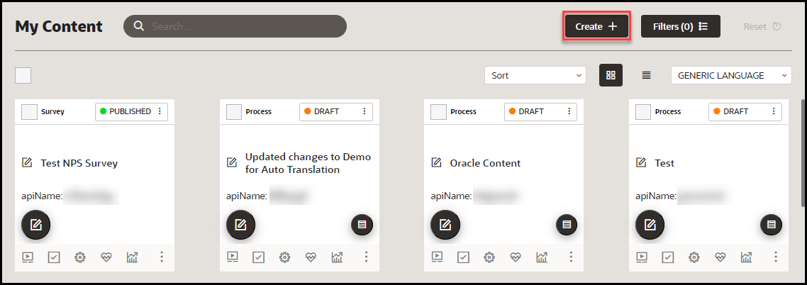
Task: Click preview play icon on Test card
Action: point(642,257)
